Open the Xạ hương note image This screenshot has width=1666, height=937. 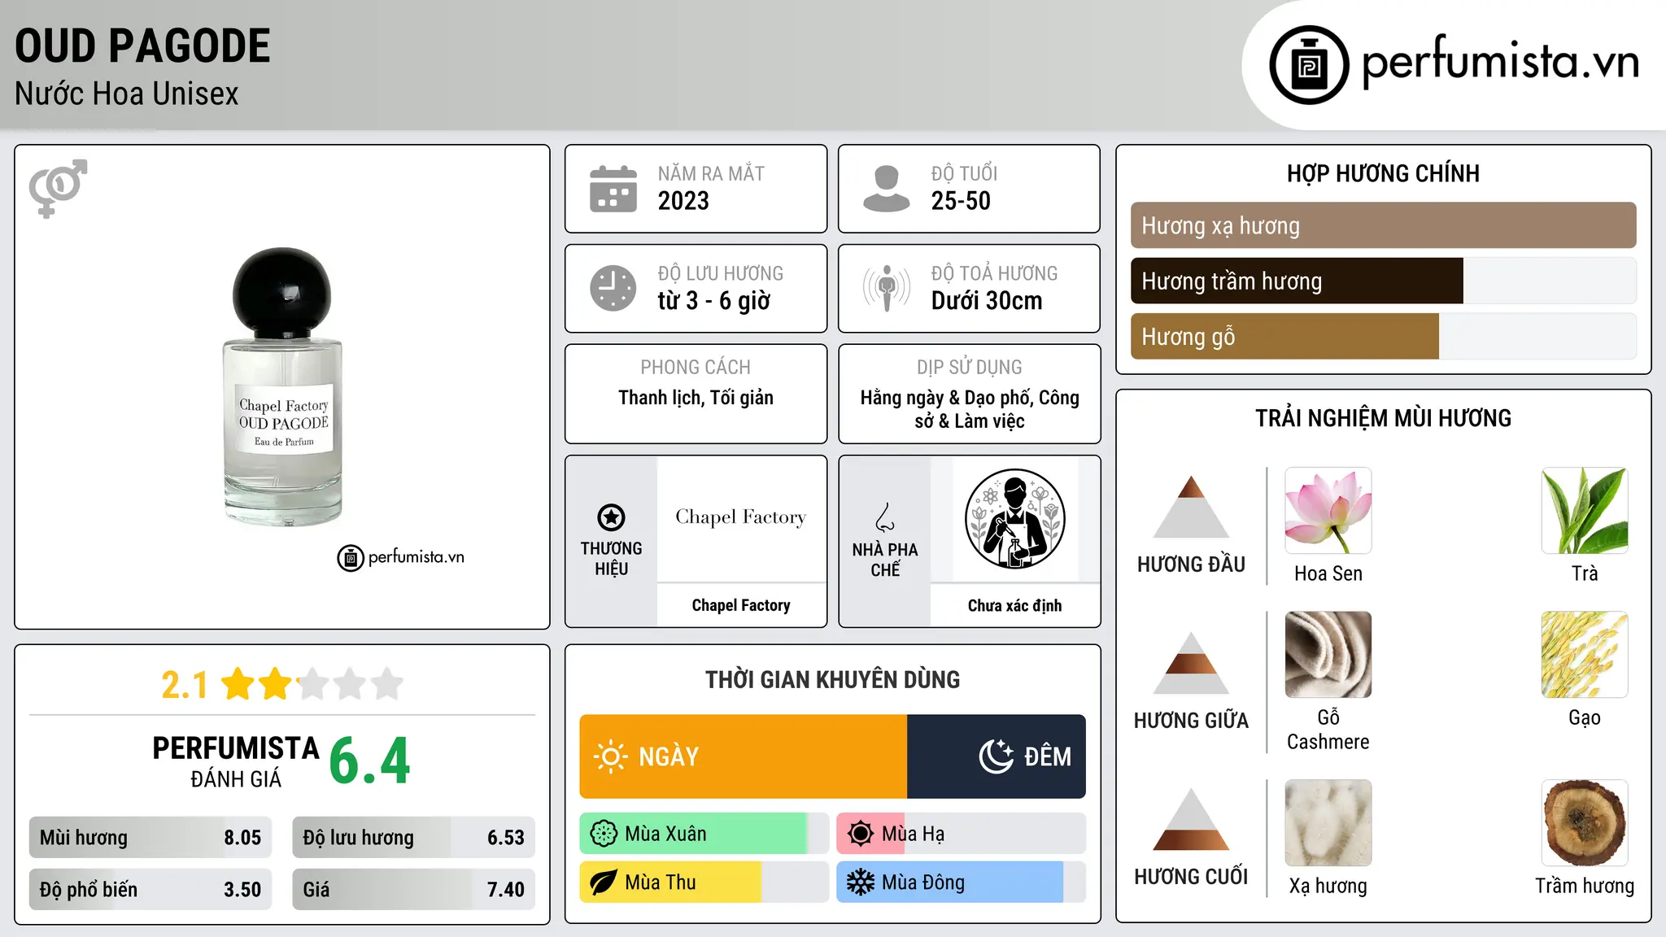[x=1328, y=823]
